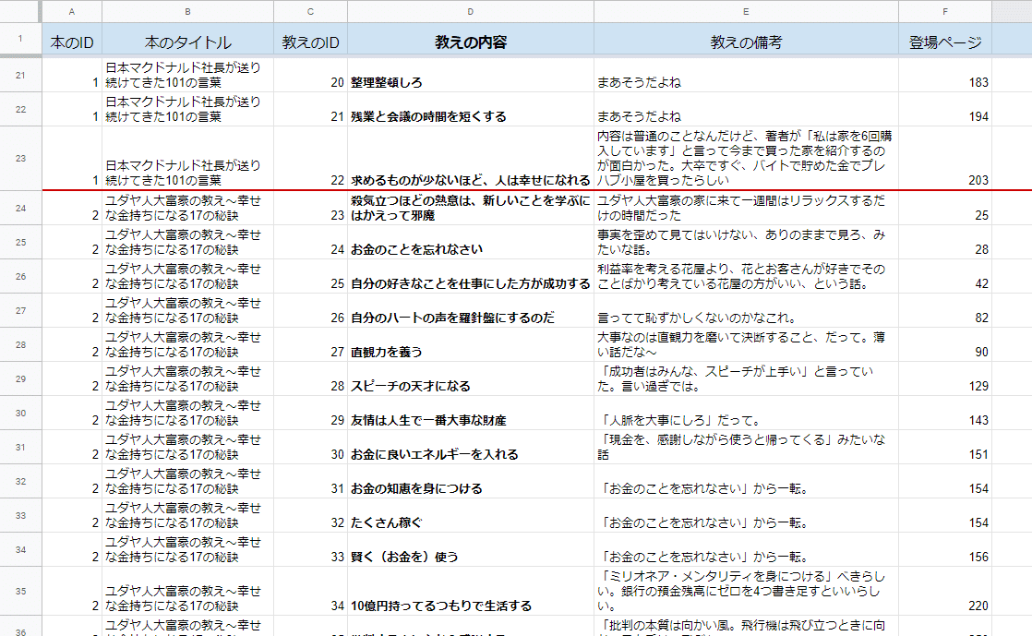Select column B header
Screen dimensions: 1032x636
(x=187, y=11)
